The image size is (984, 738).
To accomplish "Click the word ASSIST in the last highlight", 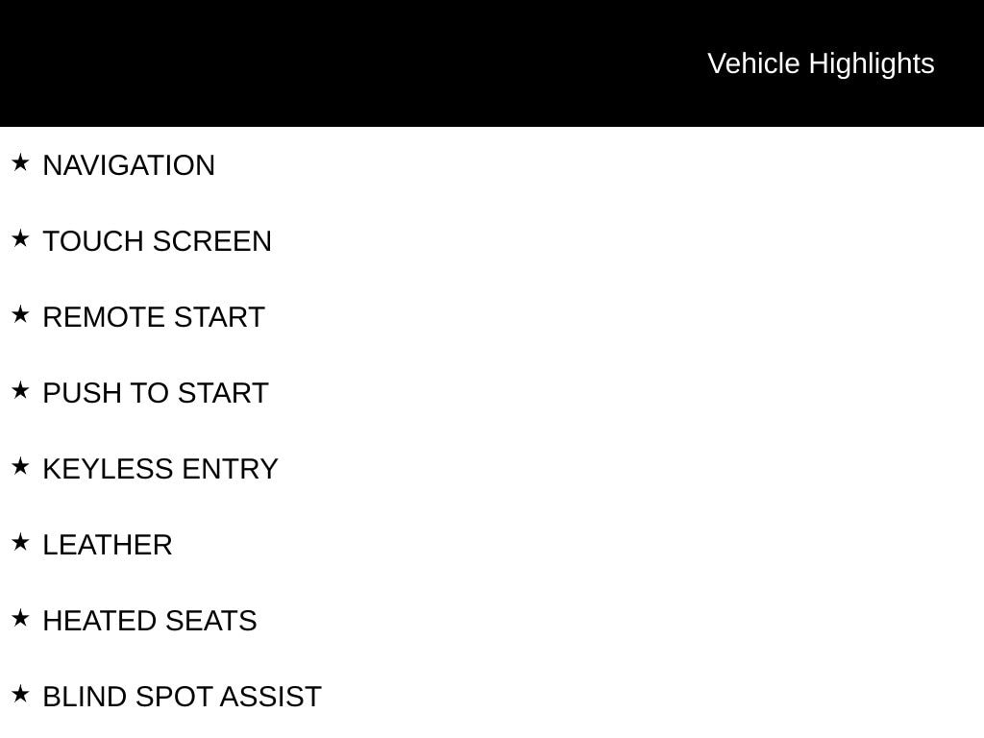I will [x=270, y=697].
